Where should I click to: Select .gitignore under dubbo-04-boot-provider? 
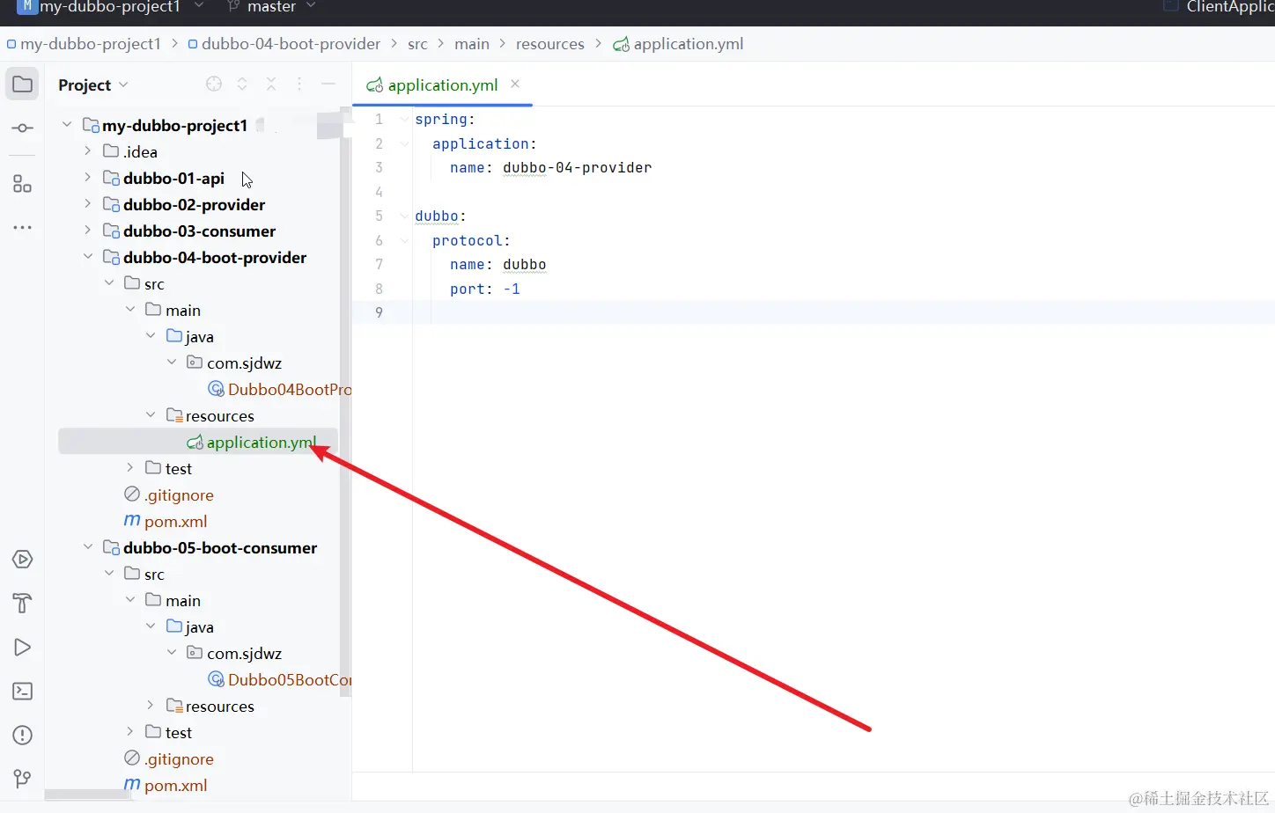pos(169,494)
